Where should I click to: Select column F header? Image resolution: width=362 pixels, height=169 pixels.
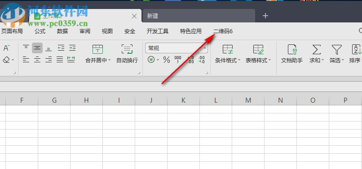pos(22,100)
